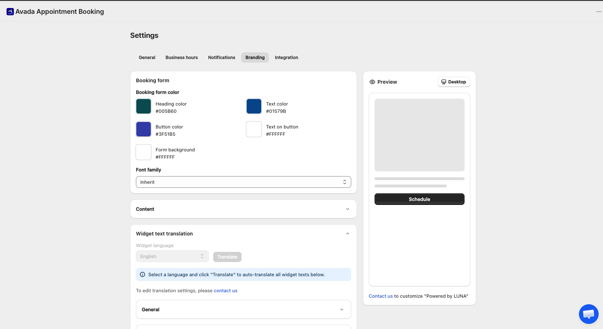Screen dimensions: 603x329
Task: Click the info icon in translation banner
Action: tap(142, 274)
